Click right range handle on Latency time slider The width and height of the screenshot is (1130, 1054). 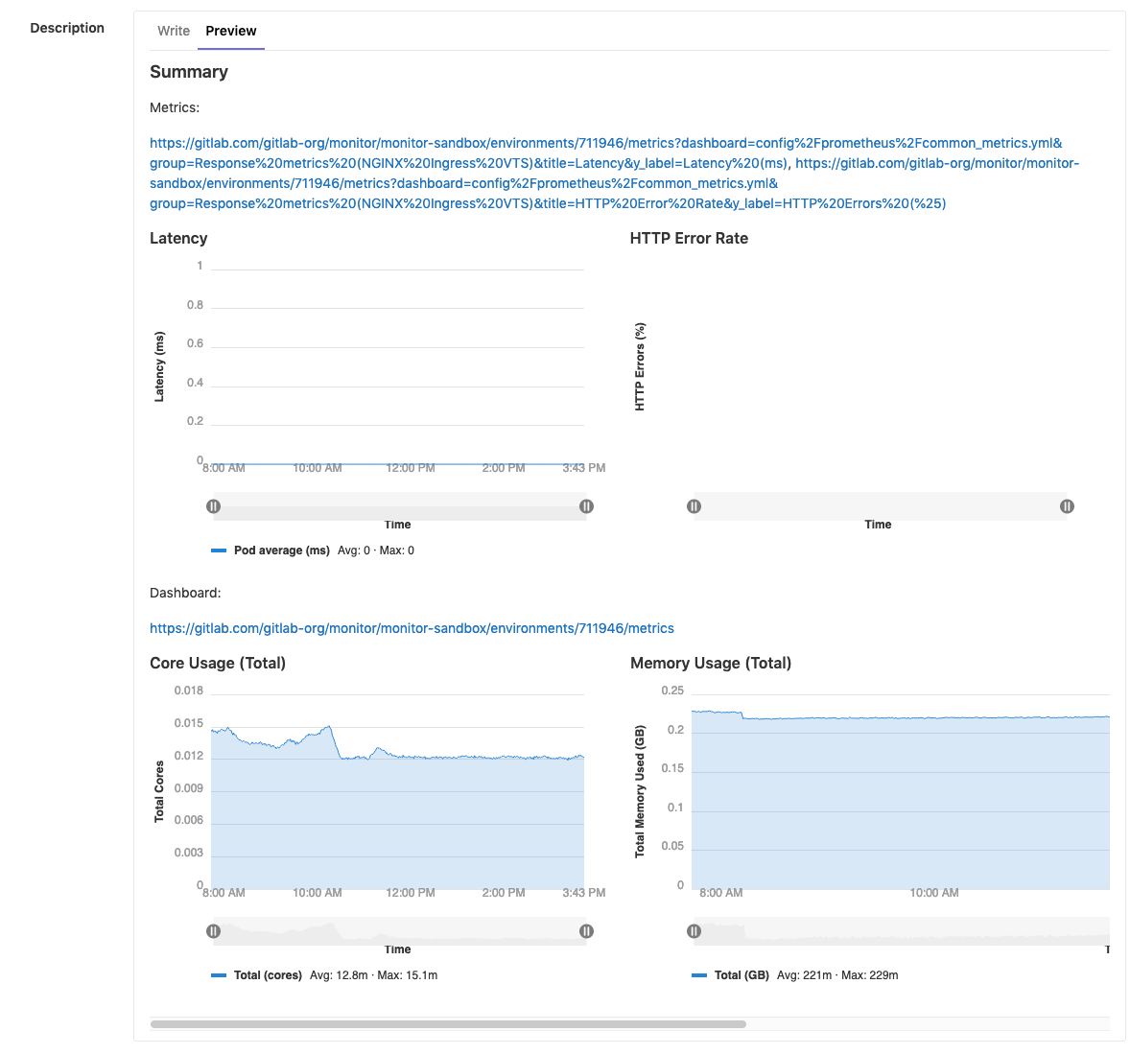(586, 505)
